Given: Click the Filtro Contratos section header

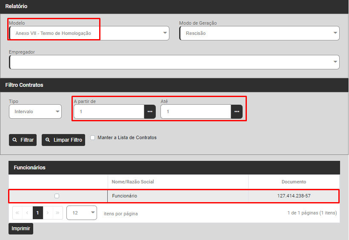Looking at the screenshot, I should coord(174,85).
